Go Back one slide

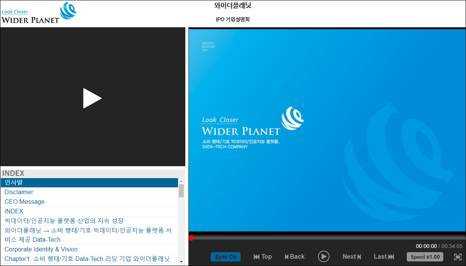point(295,257)
